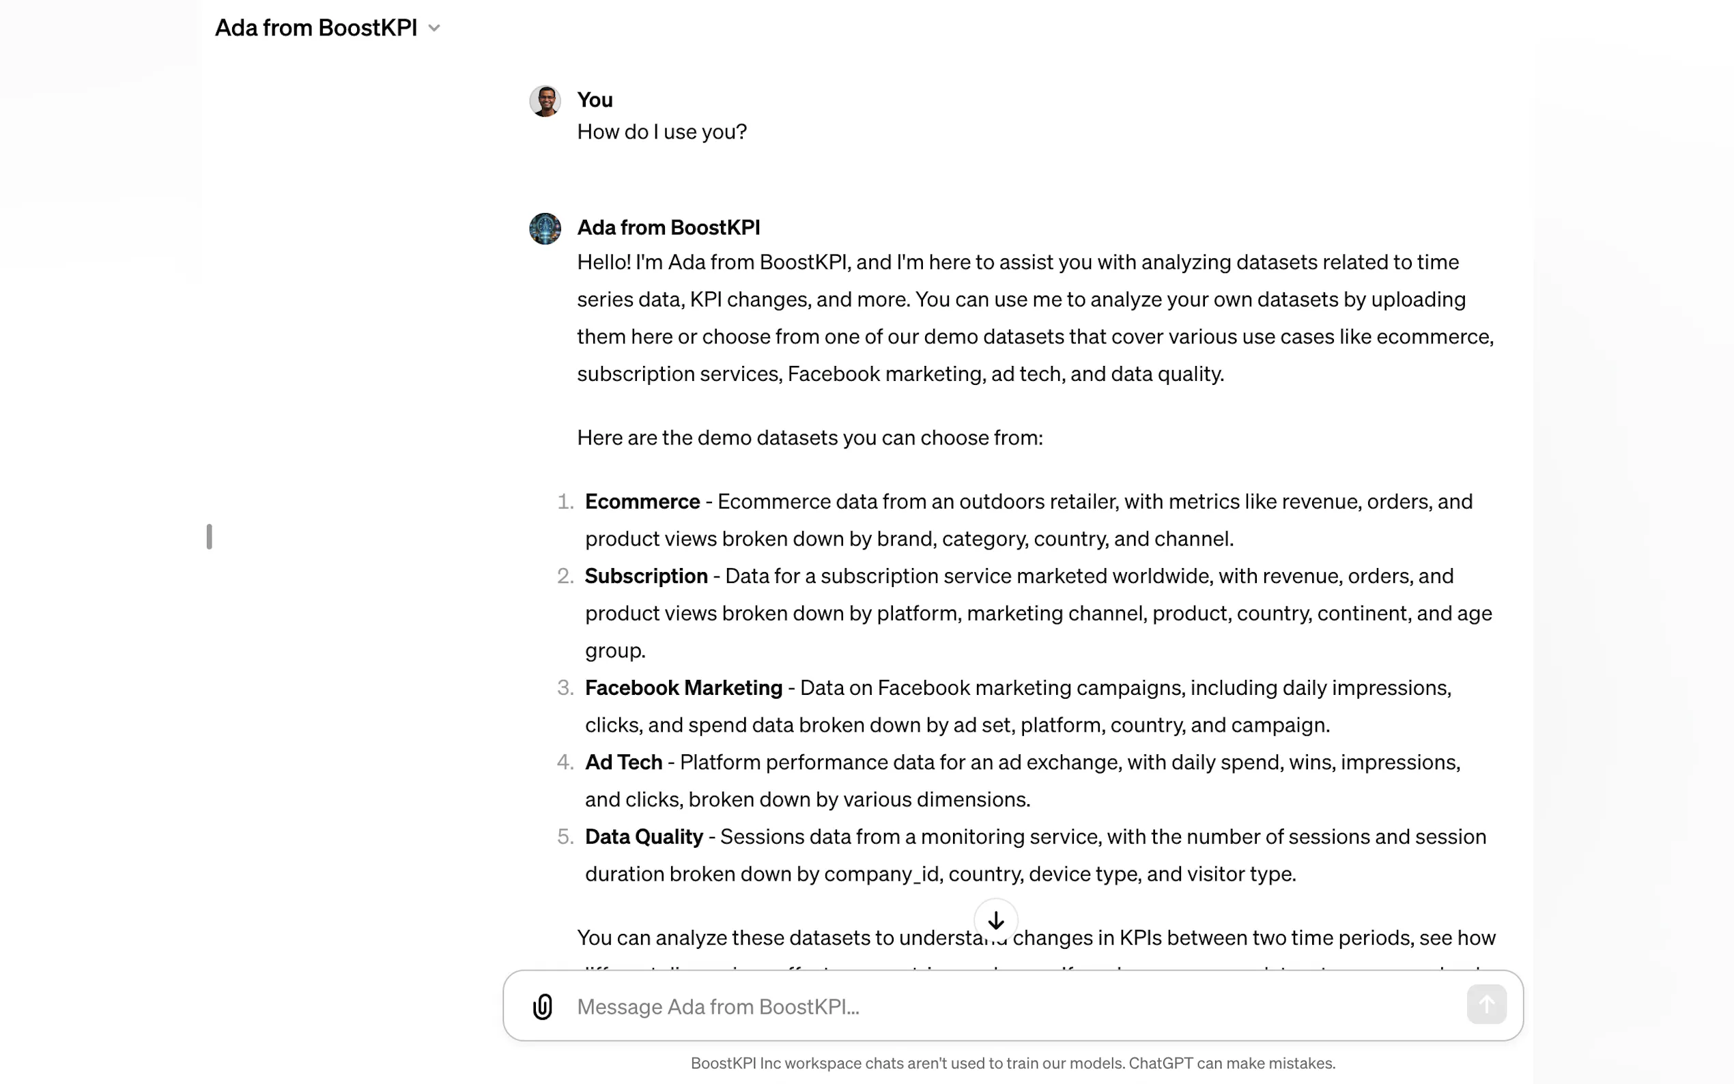Focus the "Message Ada from BoostKPI..." input
Screen dimensions: 1734x1084
(x=1004, y=1007)
